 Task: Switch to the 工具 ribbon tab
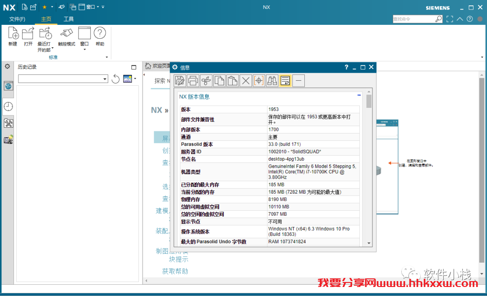click(x=69, y=19)
